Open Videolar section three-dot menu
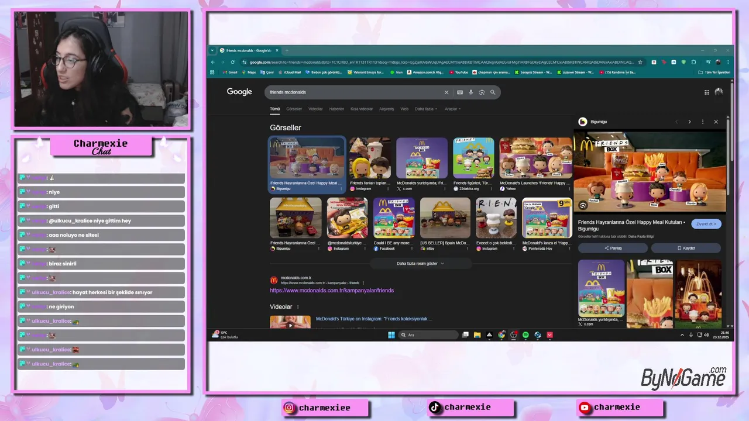The image size is (749, 421). [298, 307]
